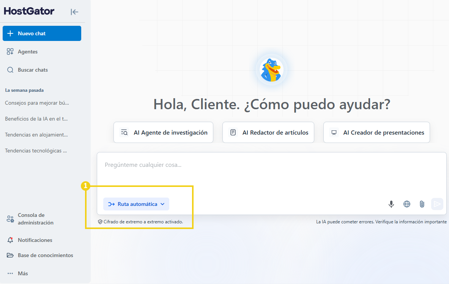Click the Consola de administración users-gear icon

coord(10,219)
